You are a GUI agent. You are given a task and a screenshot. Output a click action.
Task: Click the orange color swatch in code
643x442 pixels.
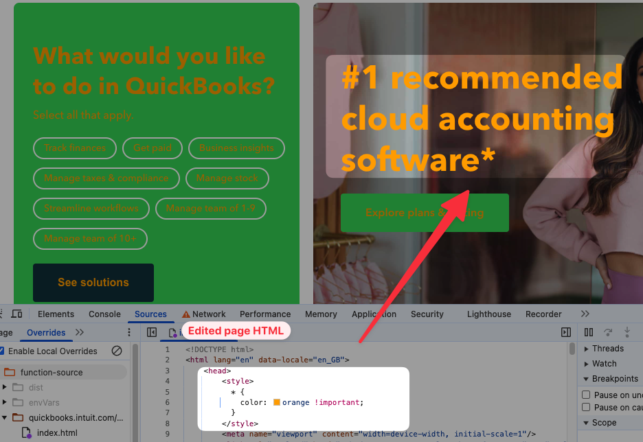pos(277,402)
